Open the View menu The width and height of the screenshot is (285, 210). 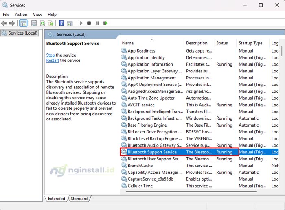(37, 15)
